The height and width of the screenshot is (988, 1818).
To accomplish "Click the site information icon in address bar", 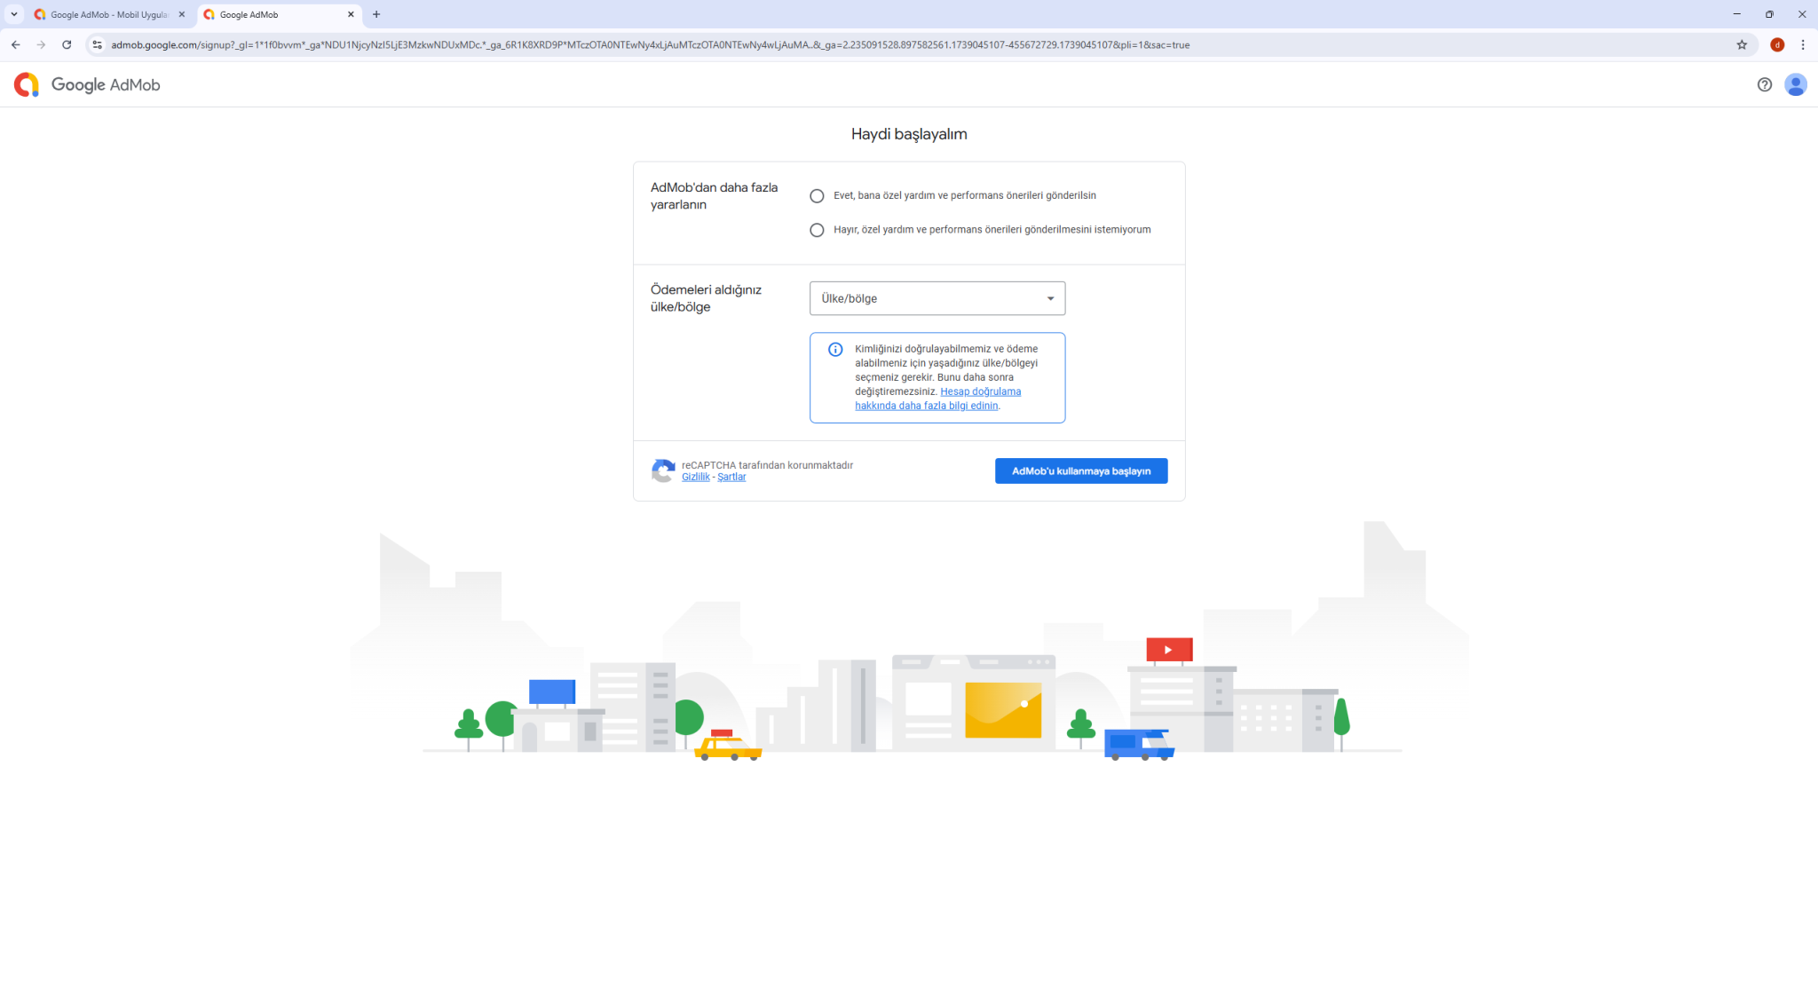I will click(98, 44).
